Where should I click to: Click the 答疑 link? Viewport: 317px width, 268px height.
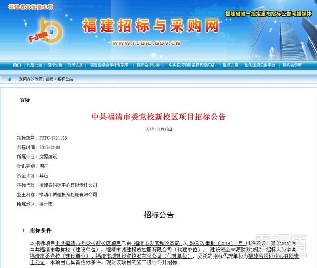pos(25,100)
